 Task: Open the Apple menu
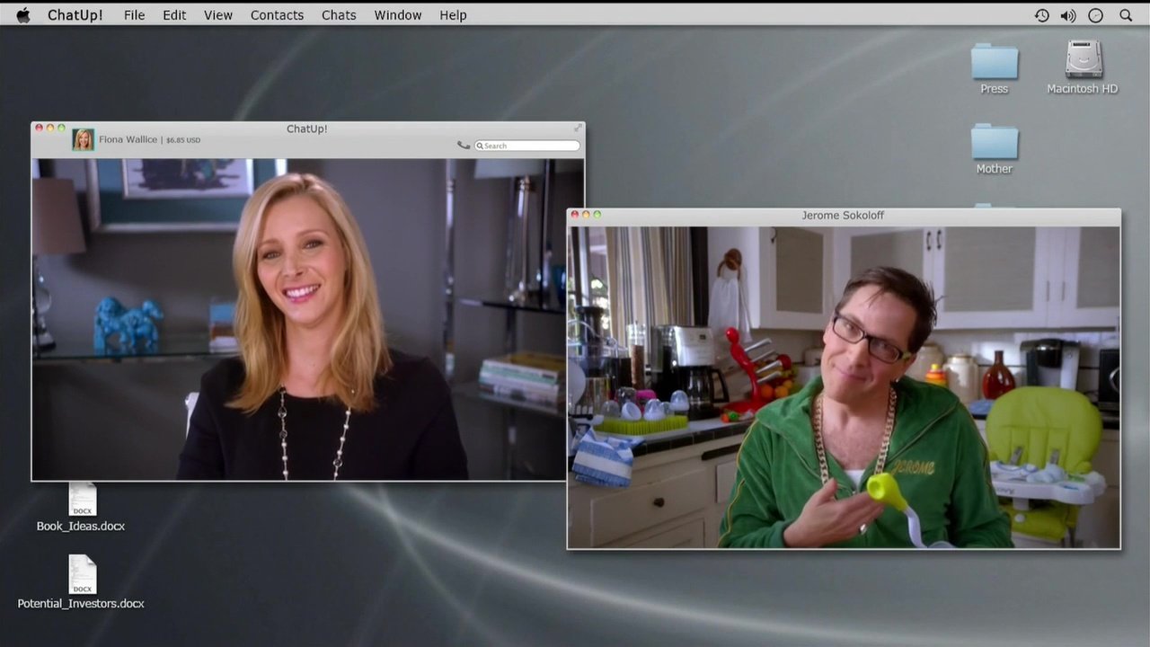(x=23, y=15)
